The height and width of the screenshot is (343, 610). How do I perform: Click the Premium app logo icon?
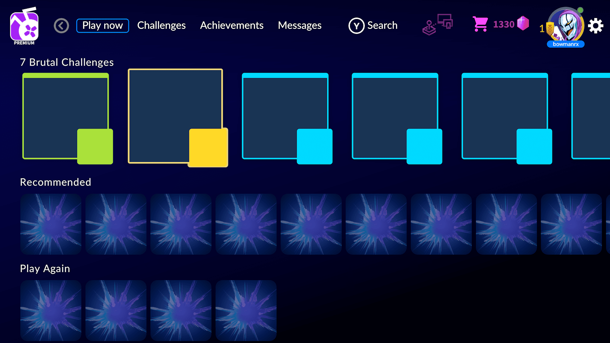(x=24, y=26)
